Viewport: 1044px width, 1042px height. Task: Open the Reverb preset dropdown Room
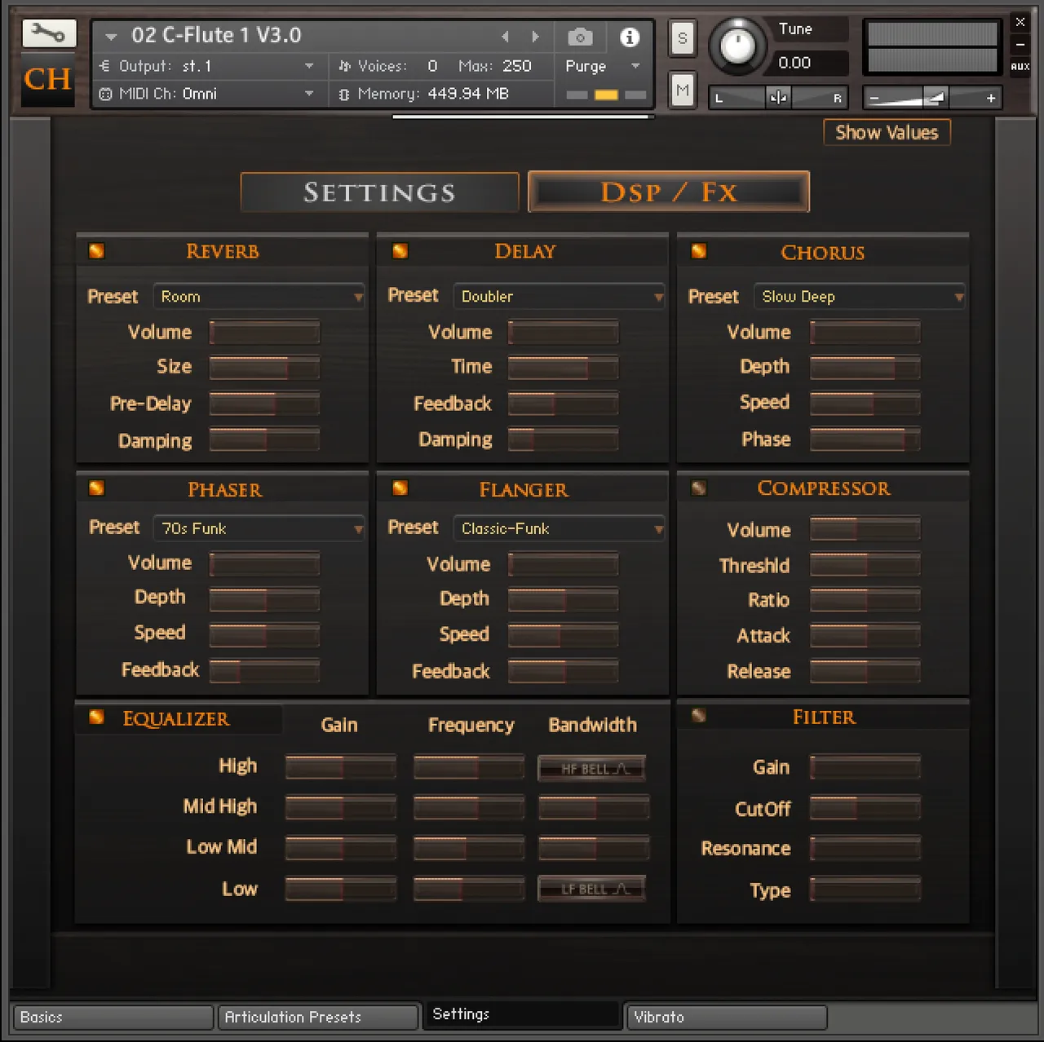click(x=259, y=297)
